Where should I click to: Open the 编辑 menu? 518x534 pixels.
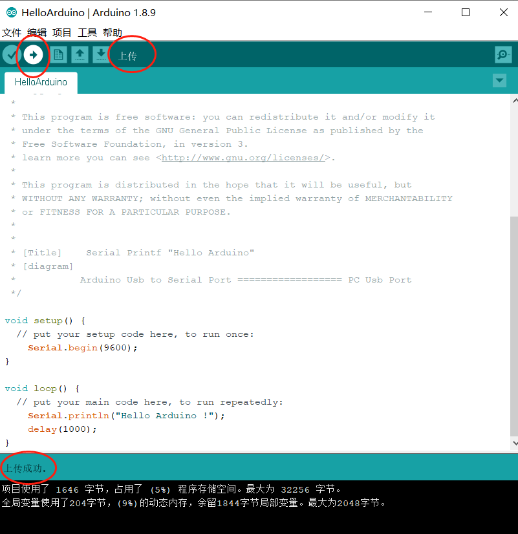click(x=37, y=33)
